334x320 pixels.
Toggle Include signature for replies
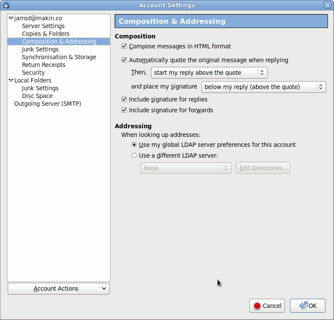pos(124,99)
